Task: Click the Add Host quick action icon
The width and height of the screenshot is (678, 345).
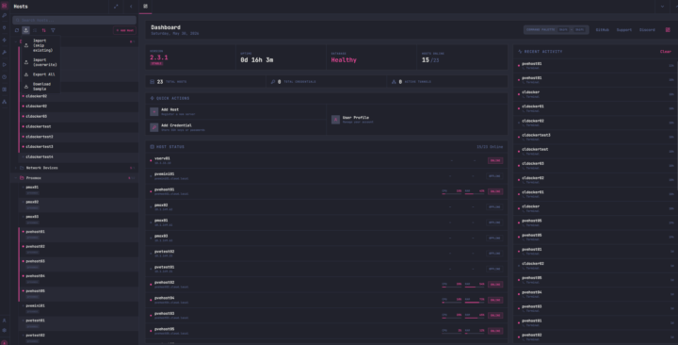Action: 153,111
